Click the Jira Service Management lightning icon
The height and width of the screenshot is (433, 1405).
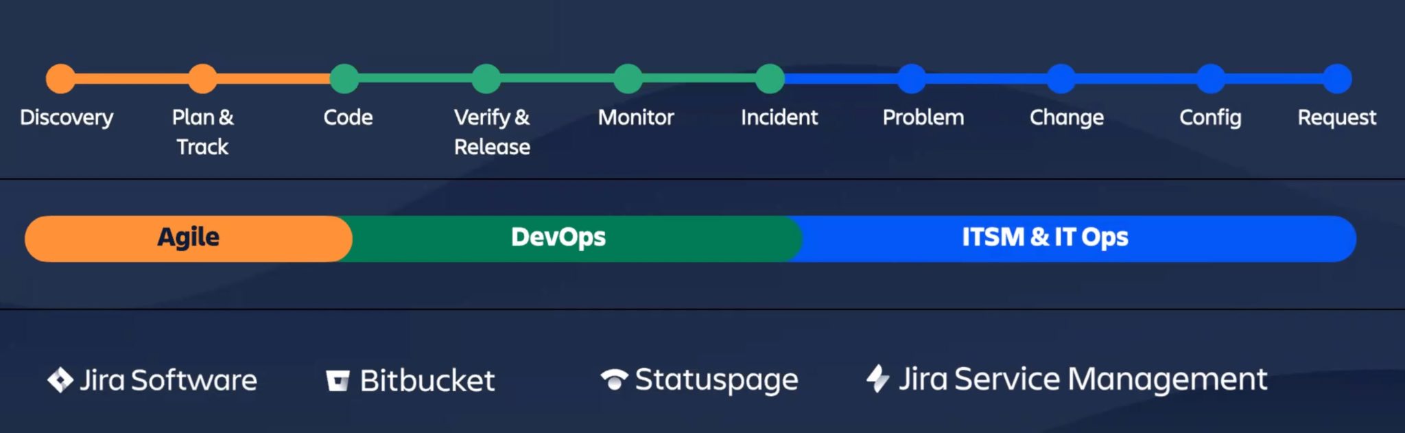[877, 379]
